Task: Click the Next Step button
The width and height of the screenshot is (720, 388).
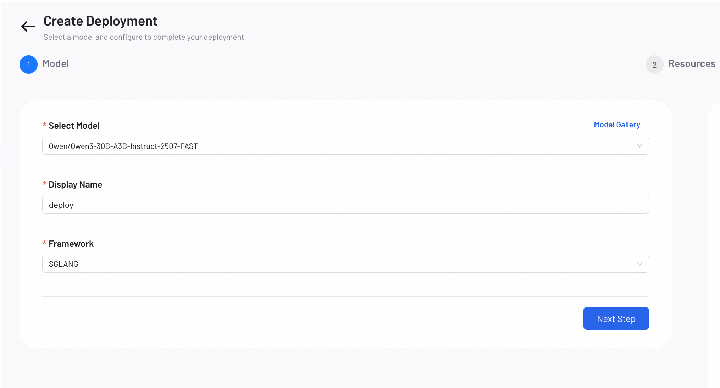Action: point(616,318)
